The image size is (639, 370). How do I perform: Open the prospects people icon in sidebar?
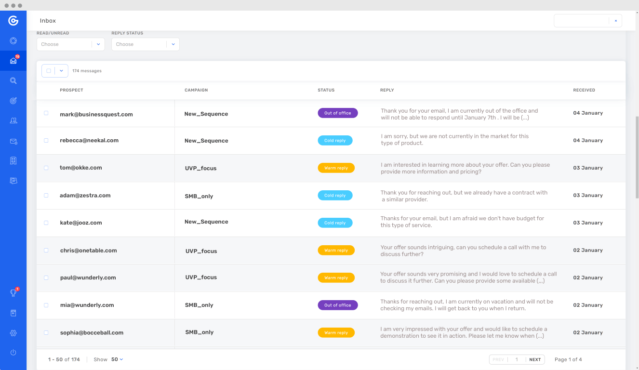pos(13,121)
